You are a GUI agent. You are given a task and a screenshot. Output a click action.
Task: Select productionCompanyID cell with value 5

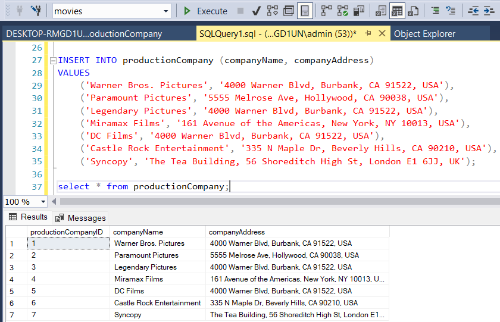coord(68,291)
